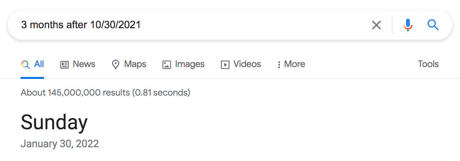Focus the search box containing '3 months after 10/30/2021'

coord(193,25)
